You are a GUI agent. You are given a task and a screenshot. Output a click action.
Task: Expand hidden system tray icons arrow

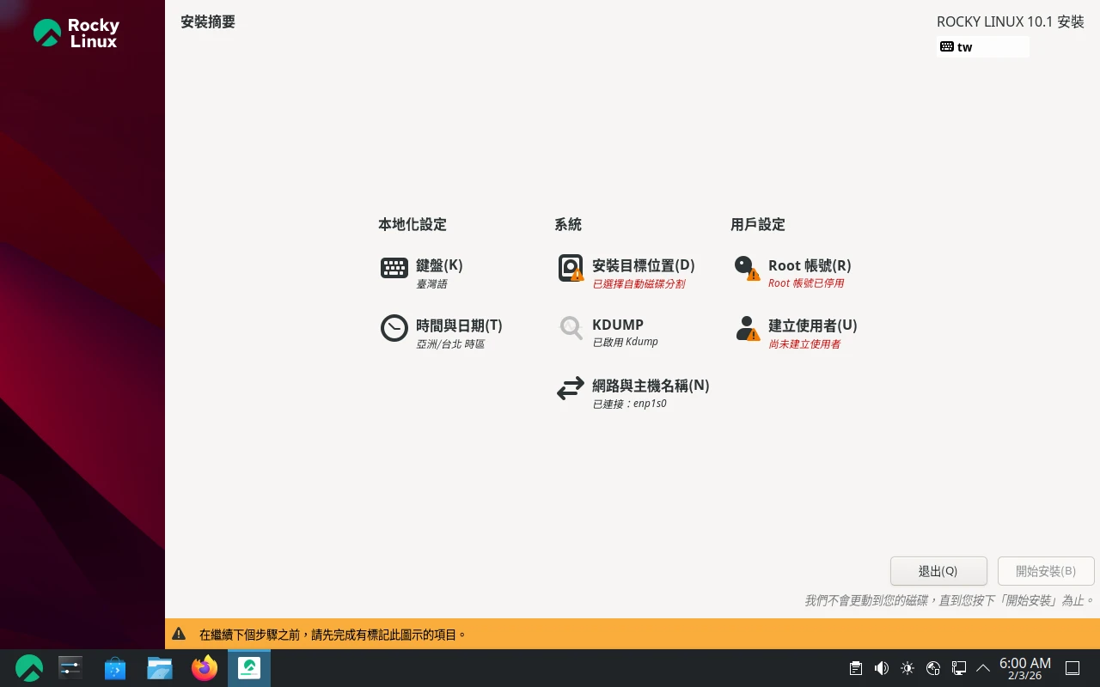(x=983, y=668)
